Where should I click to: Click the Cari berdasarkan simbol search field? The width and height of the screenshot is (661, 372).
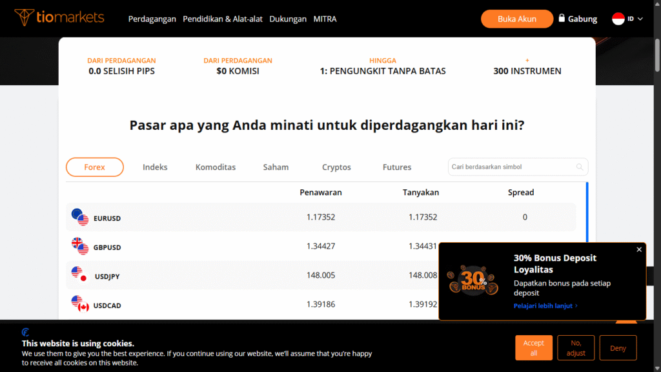[x=510, y=167]
